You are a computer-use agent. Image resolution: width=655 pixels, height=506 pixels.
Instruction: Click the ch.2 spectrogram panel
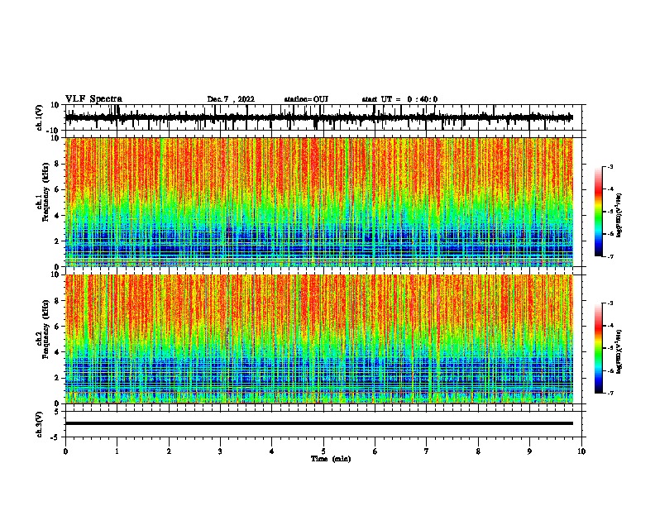319,339
